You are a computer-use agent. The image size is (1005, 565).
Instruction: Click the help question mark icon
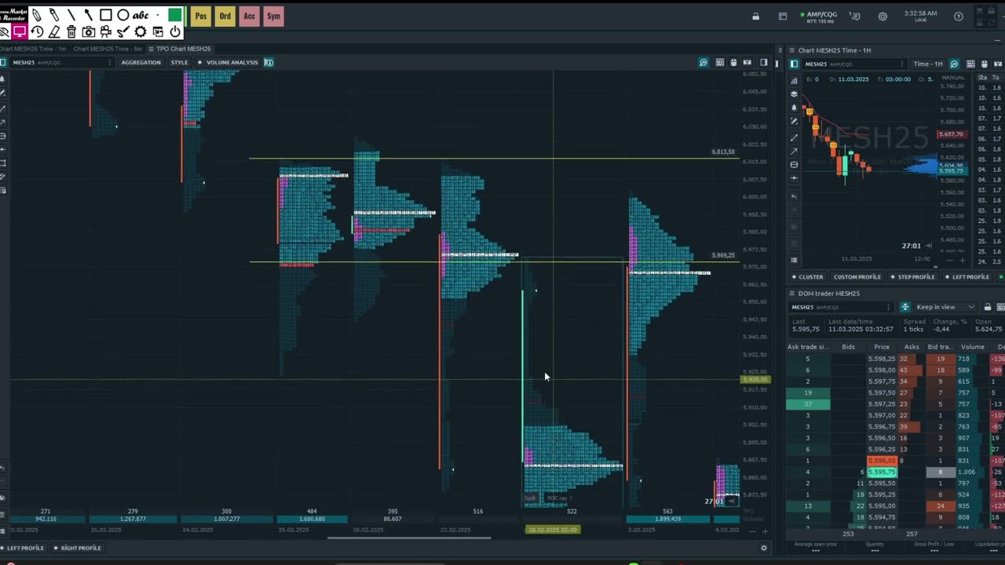click(x=959, y=16)
